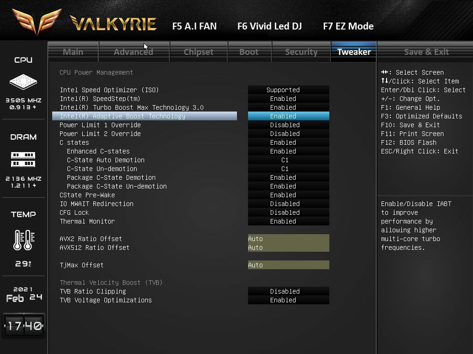Toggle Enhanced C-states Enabled value

pyautogui.click(x=288, y=151)
